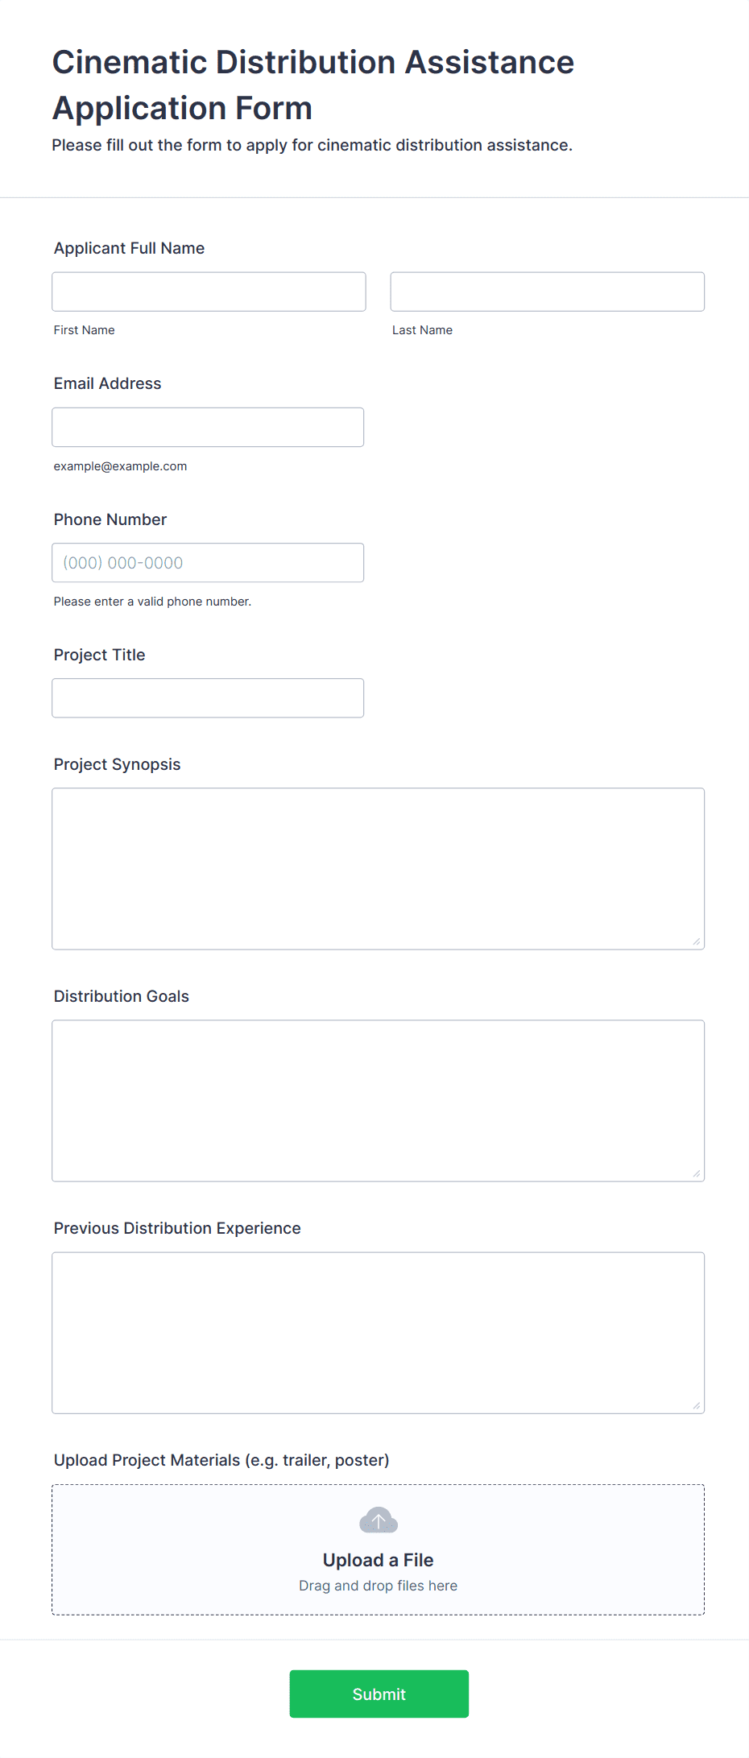The height and width of the screenshot is (1758, 749).
Task: Click inside the Distribution Goals textarea
Action: point(378,1100)
